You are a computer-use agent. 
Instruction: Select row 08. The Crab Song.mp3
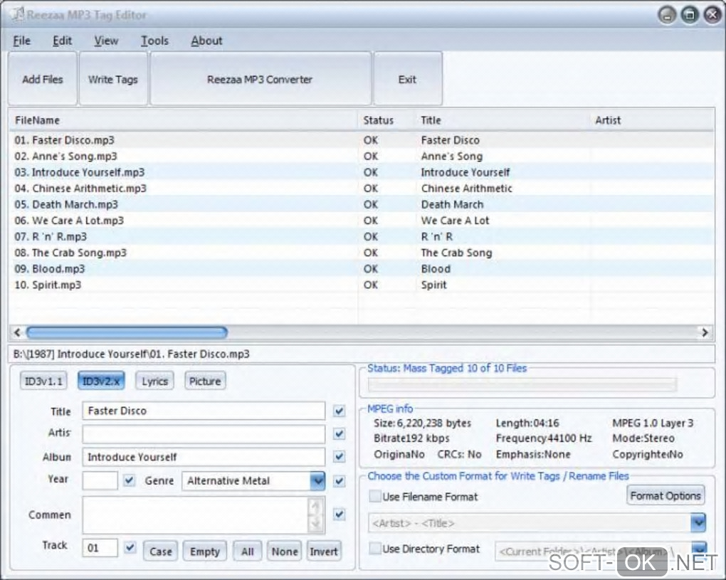pos(361,253)
